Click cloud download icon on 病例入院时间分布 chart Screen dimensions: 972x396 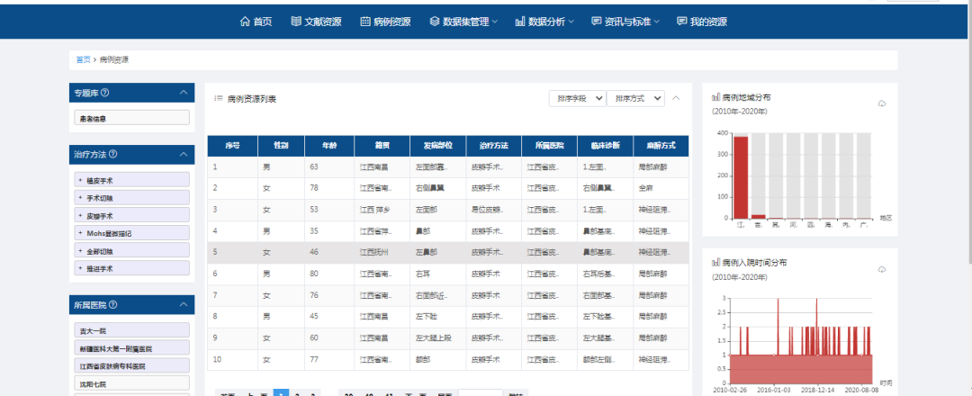[x=882, y=268]
